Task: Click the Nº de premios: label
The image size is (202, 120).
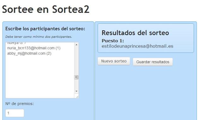Action: pyautogui.click(x=20, y=104)
